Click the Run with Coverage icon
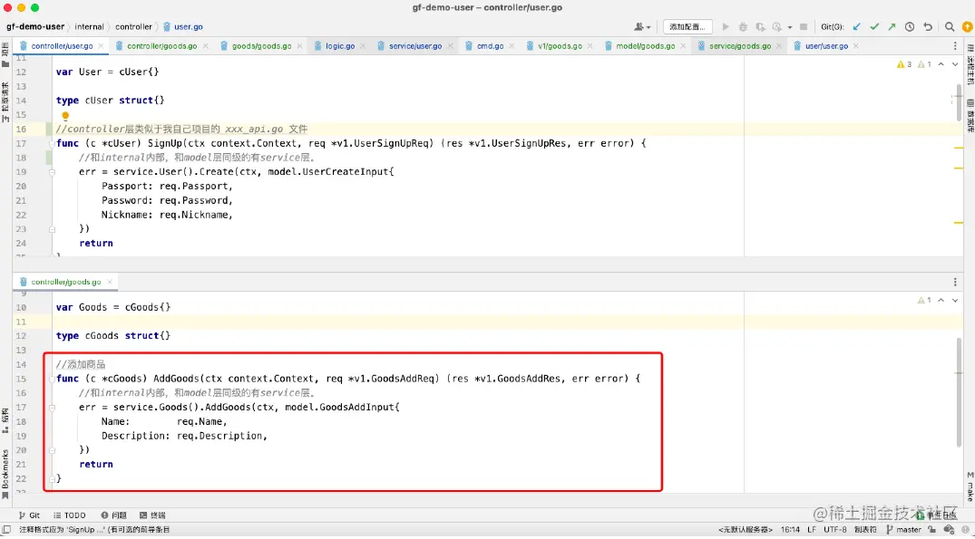The width and height of the screenshot is (975, 539). point(760,26)
